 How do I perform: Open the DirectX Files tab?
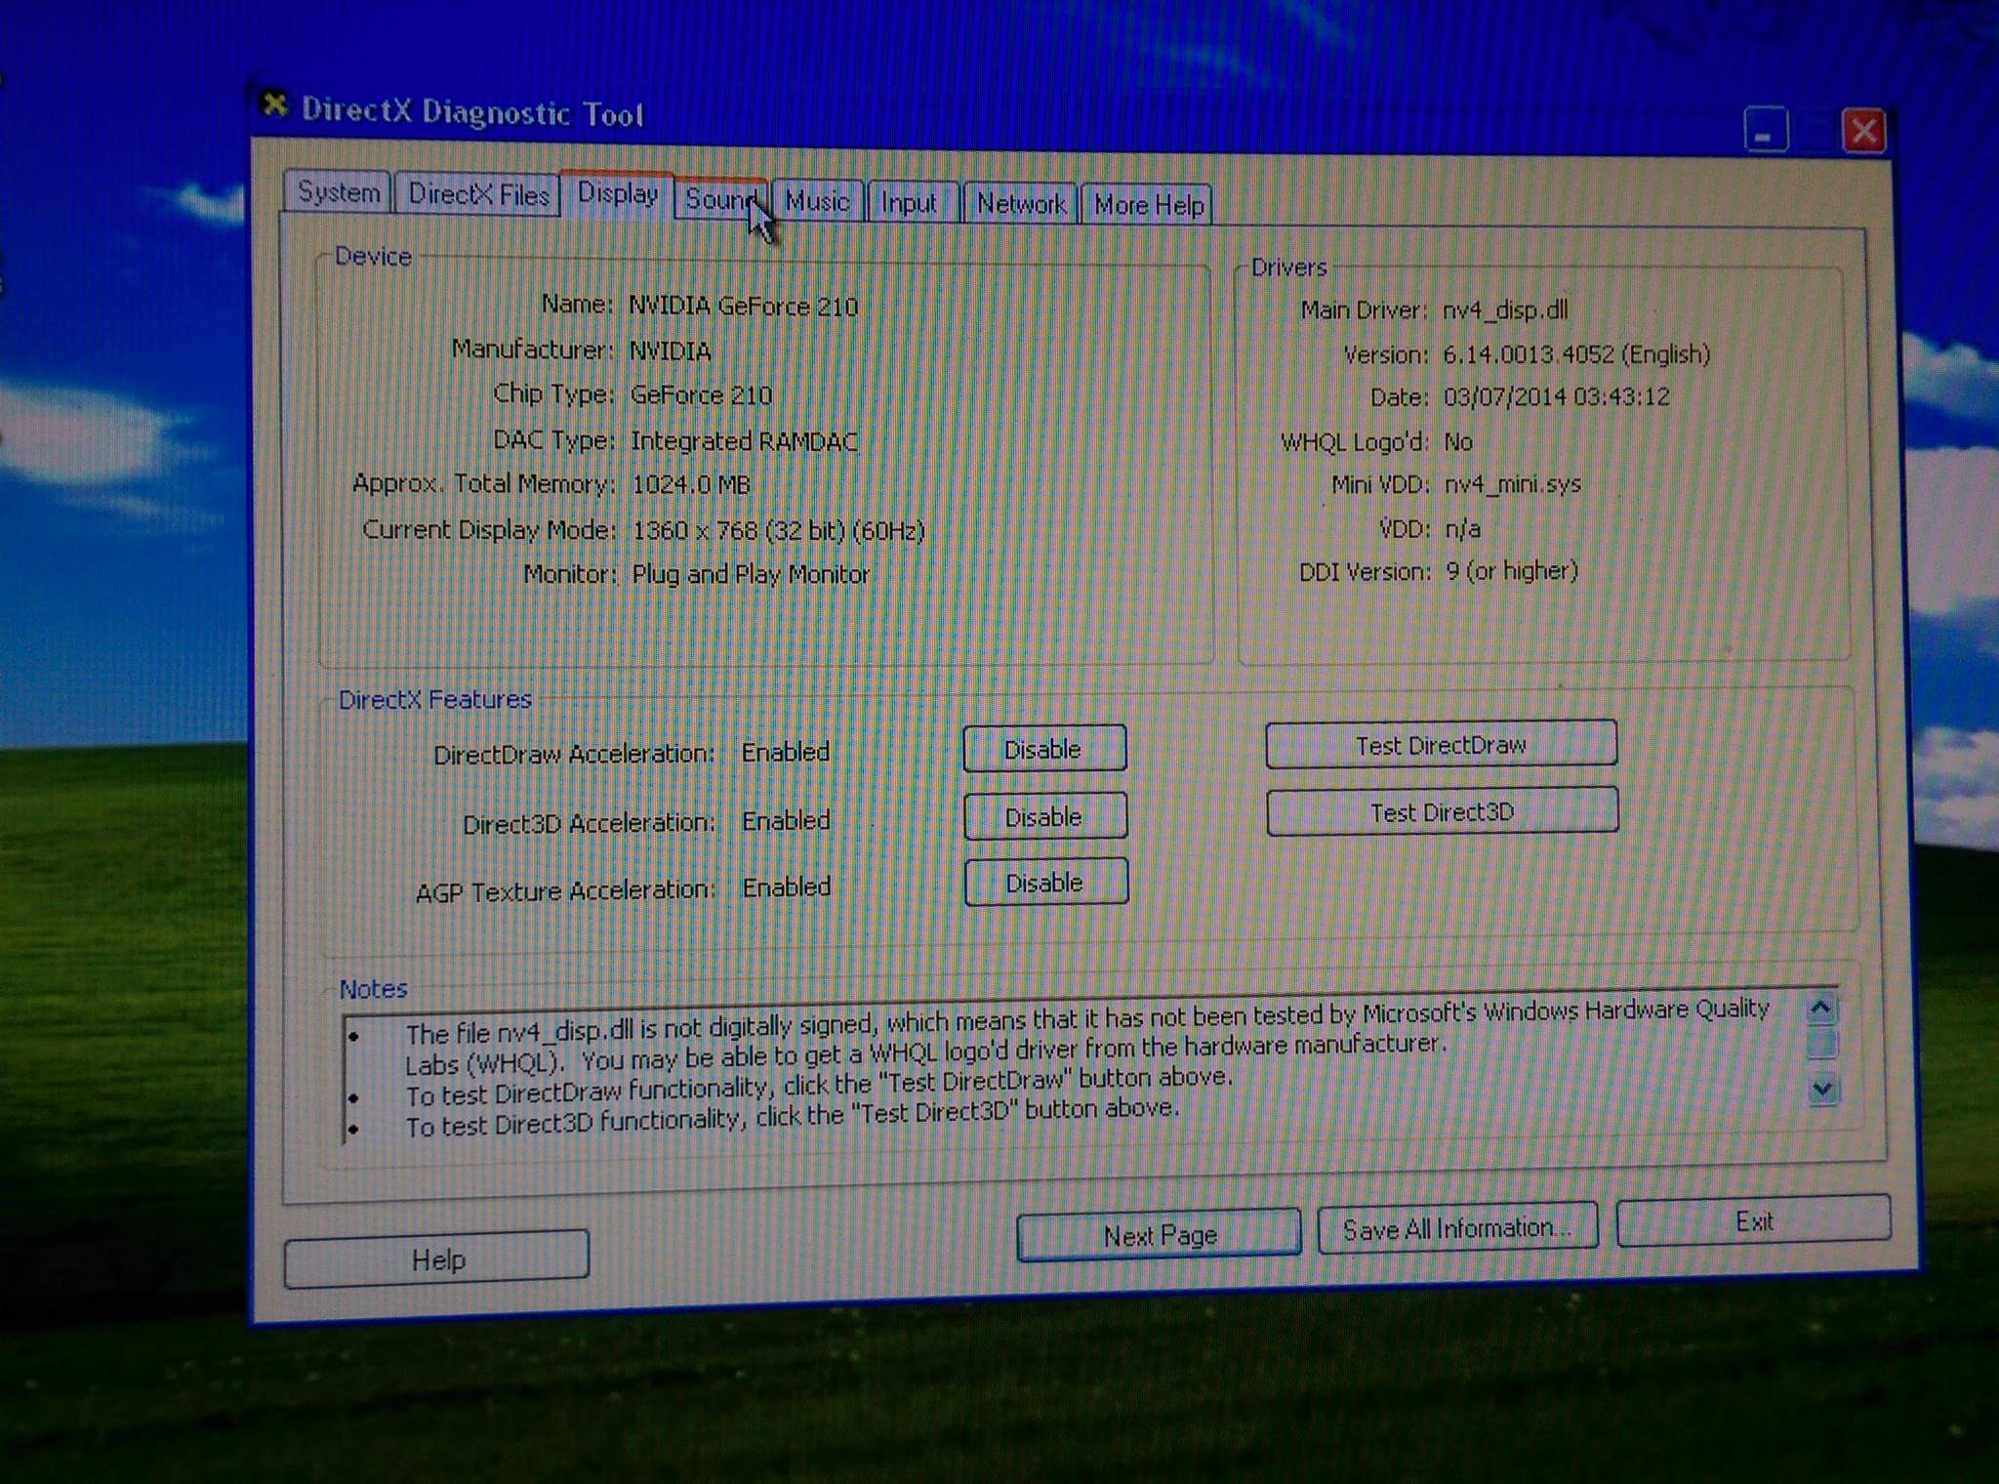coord(478,194)
